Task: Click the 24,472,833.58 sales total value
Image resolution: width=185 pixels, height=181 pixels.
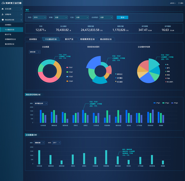Action: tap(90, 30)
